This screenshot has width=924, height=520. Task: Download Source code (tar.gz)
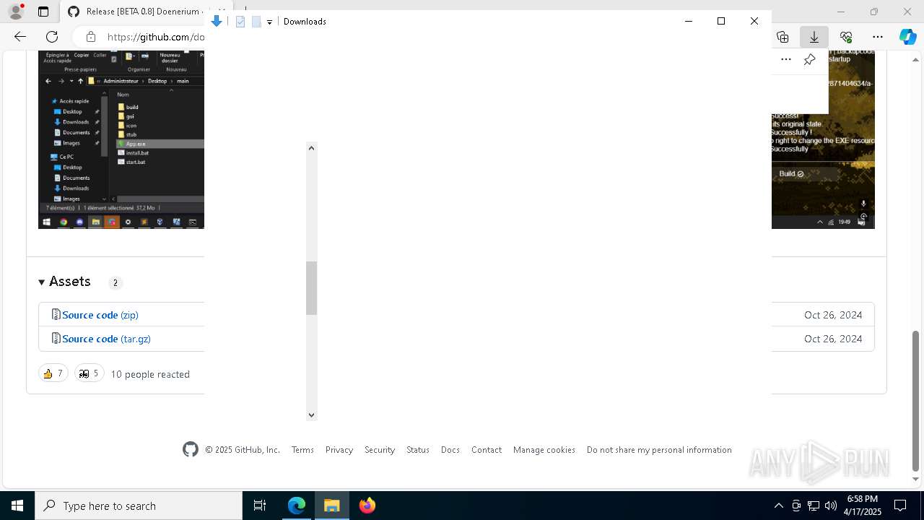(x=106, y=339)
